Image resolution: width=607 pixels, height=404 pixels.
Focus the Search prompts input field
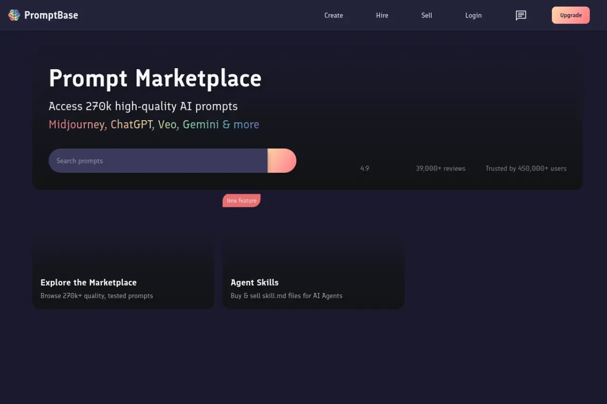(158, 161)
